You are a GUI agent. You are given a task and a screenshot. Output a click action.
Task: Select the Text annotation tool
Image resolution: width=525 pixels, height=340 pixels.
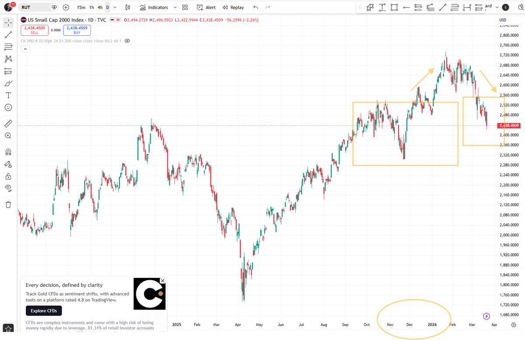point(8,95)
